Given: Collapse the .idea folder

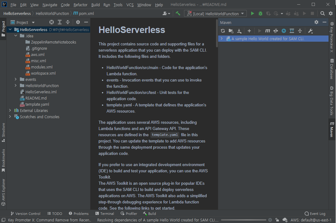Looking at the screenshot, I should 16,35.
